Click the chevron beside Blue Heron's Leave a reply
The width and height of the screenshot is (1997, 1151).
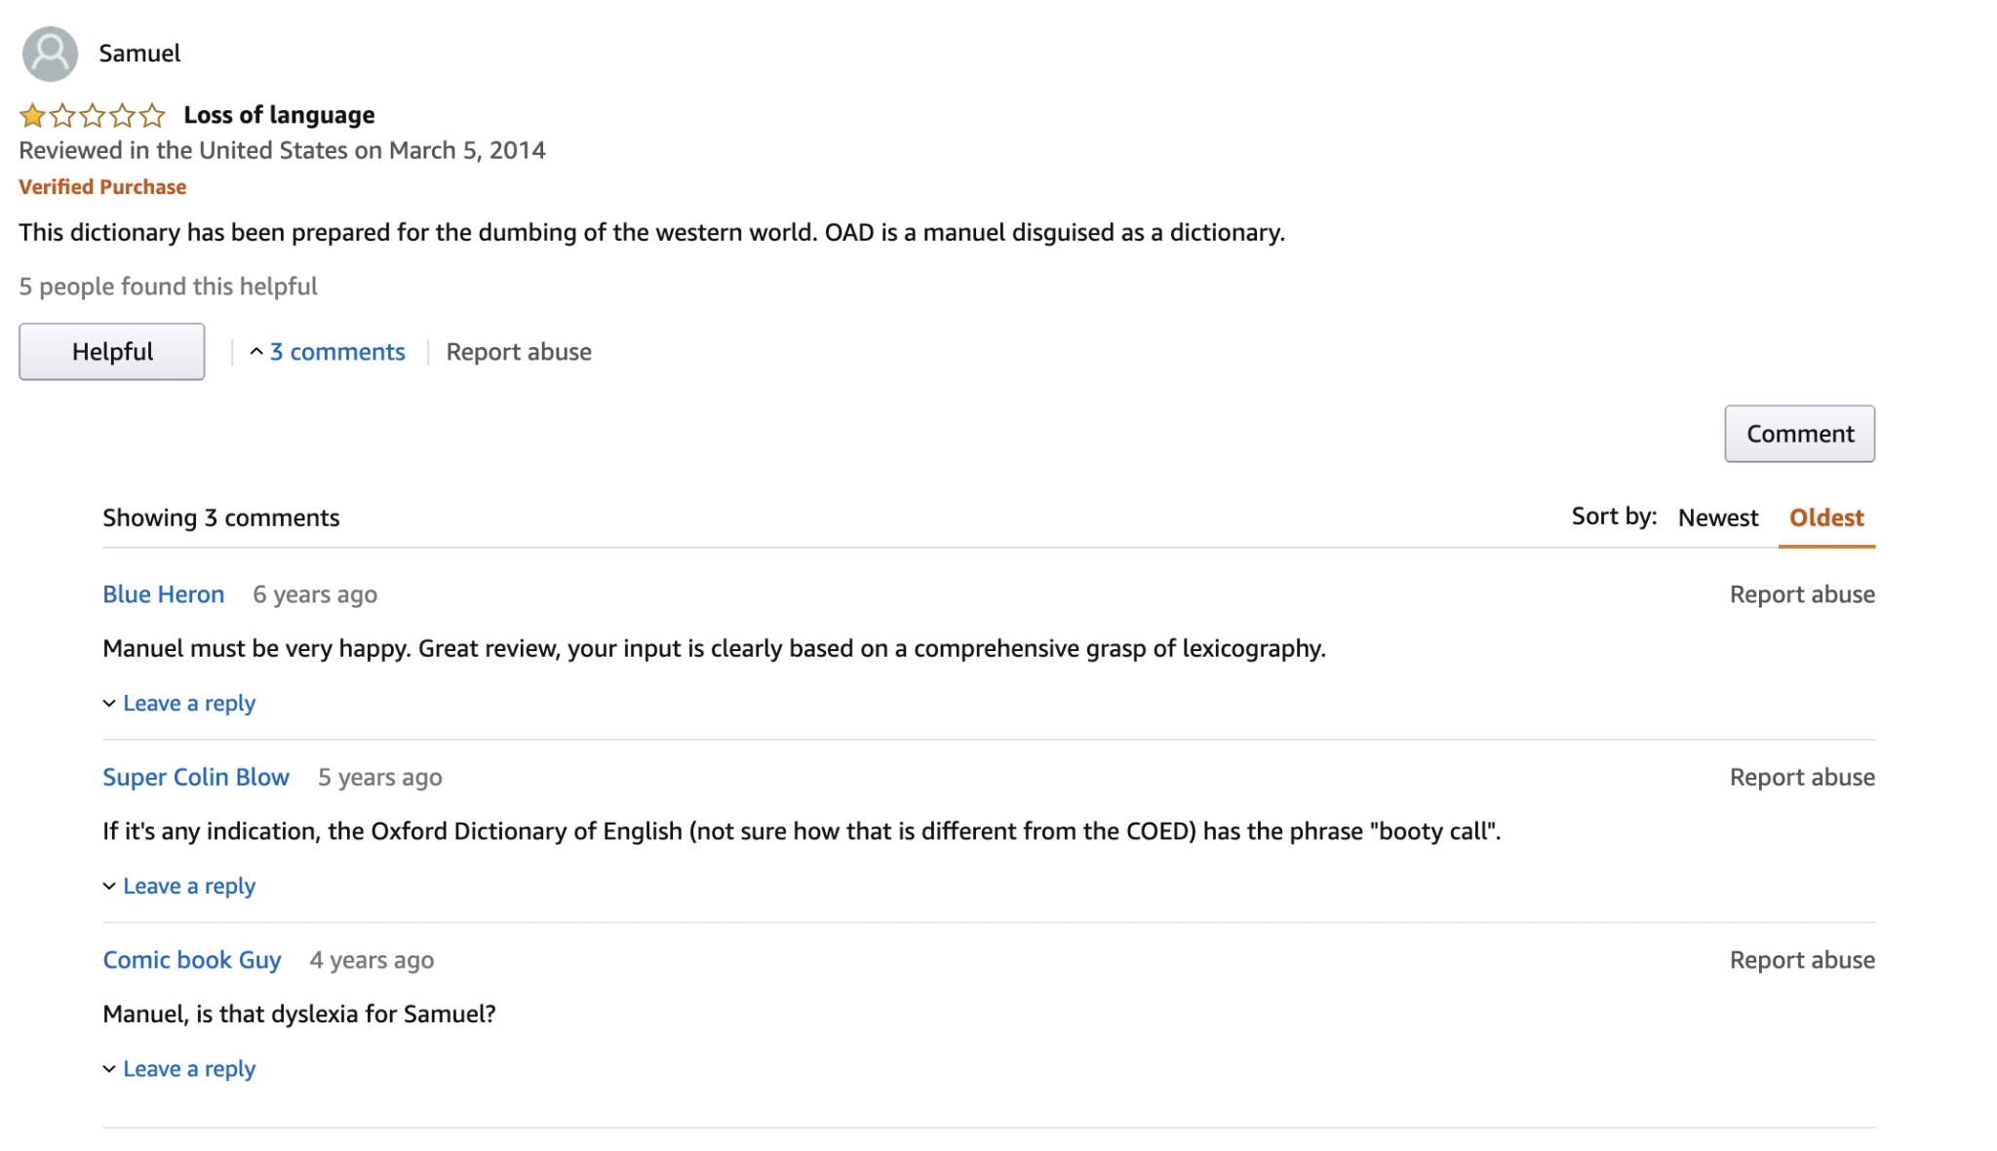click(109, 703)
